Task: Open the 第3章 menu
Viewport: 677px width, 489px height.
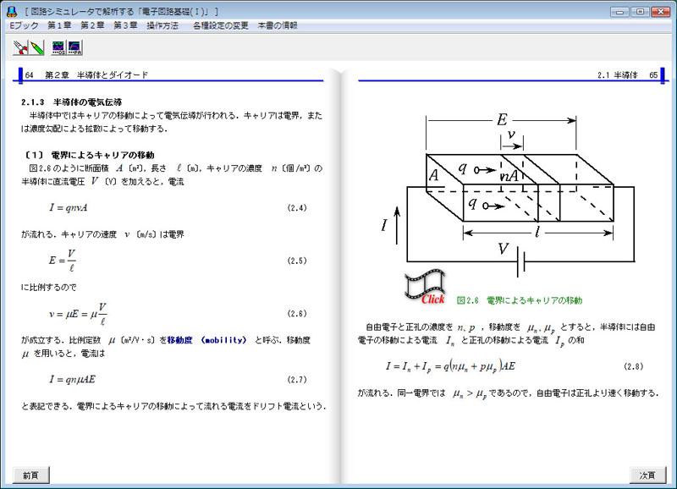Action: (125, 25)
